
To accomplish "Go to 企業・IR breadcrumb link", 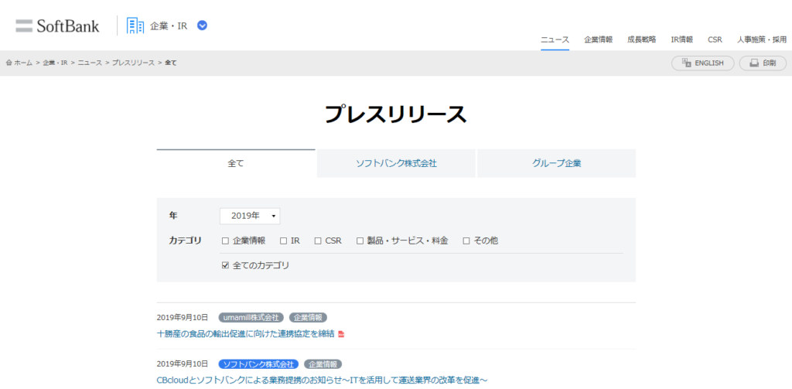I will (x=55, y=63).
